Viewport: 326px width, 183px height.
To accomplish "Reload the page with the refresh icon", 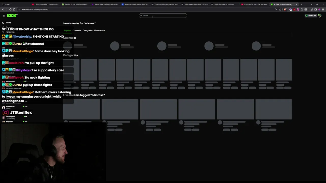I will (10, 9).
